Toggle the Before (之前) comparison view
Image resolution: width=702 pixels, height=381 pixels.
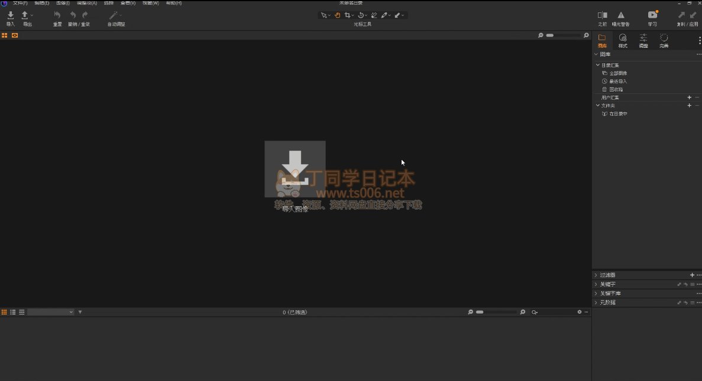602,15
